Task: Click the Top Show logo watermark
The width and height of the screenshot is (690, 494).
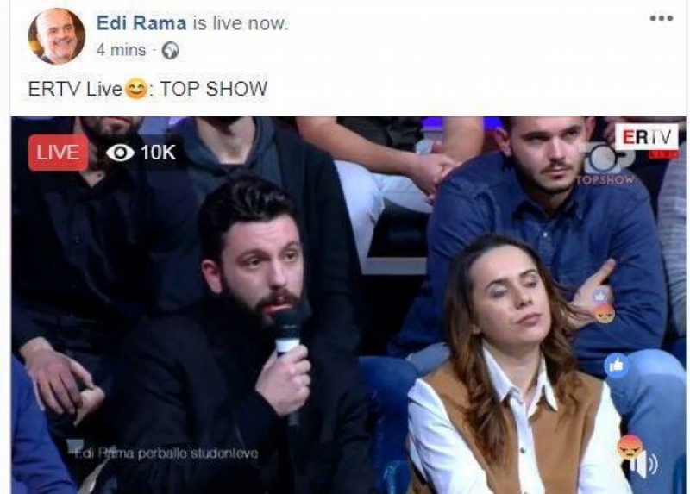Action: point(607,164)
